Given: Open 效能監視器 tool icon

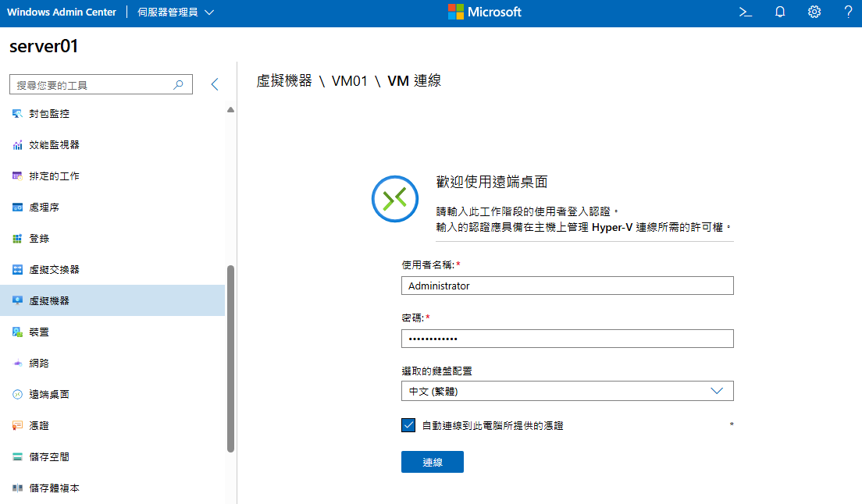Looking at the screenshot, I should tap(18, 145).
